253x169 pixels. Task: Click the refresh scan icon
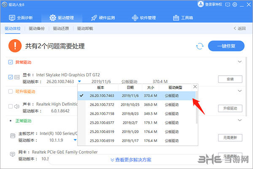pyautogui.click(x=200, y=46)
